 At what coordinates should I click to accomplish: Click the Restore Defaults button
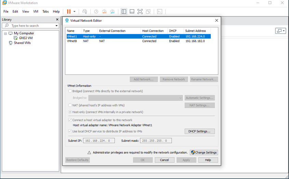(77, 160)
